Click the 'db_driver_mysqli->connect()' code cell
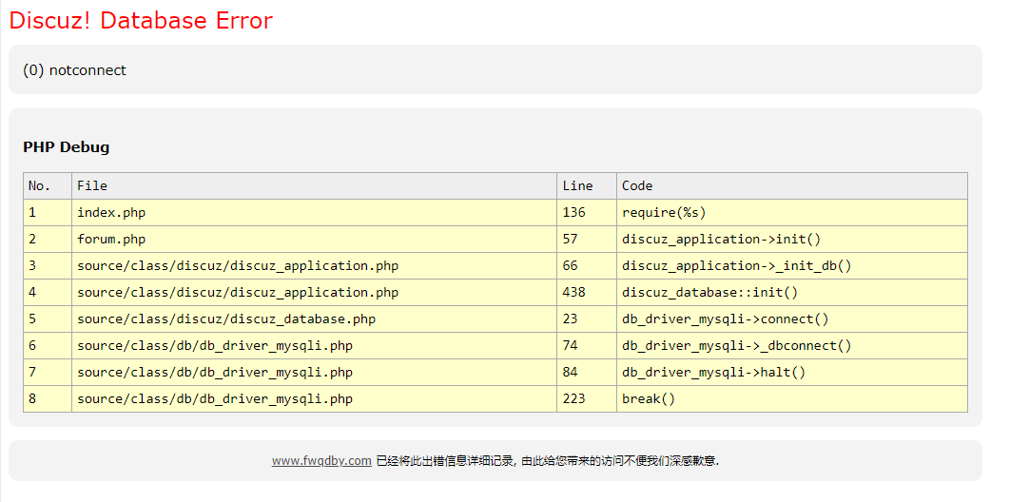 click(x=792, y=319)
